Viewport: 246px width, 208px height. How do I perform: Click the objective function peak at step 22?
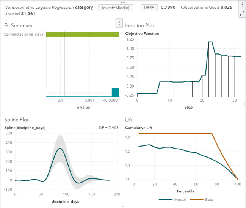tap(210, 42)
